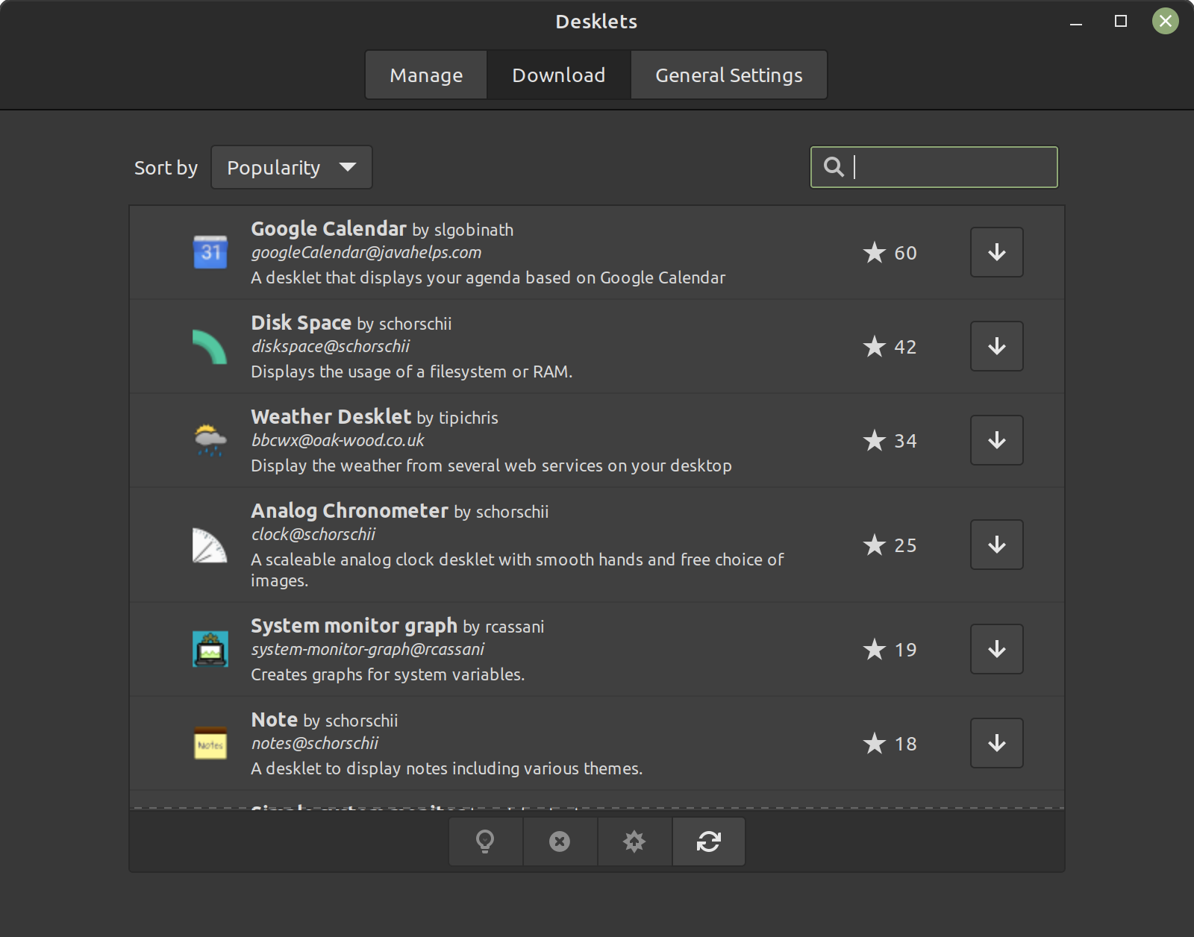
Task: Click the Google Calendar desklet icon
Action: tap(210, 252)
